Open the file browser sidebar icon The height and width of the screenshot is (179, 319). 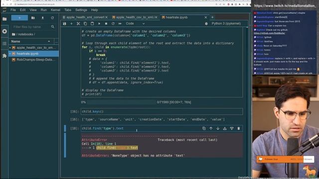4,19
